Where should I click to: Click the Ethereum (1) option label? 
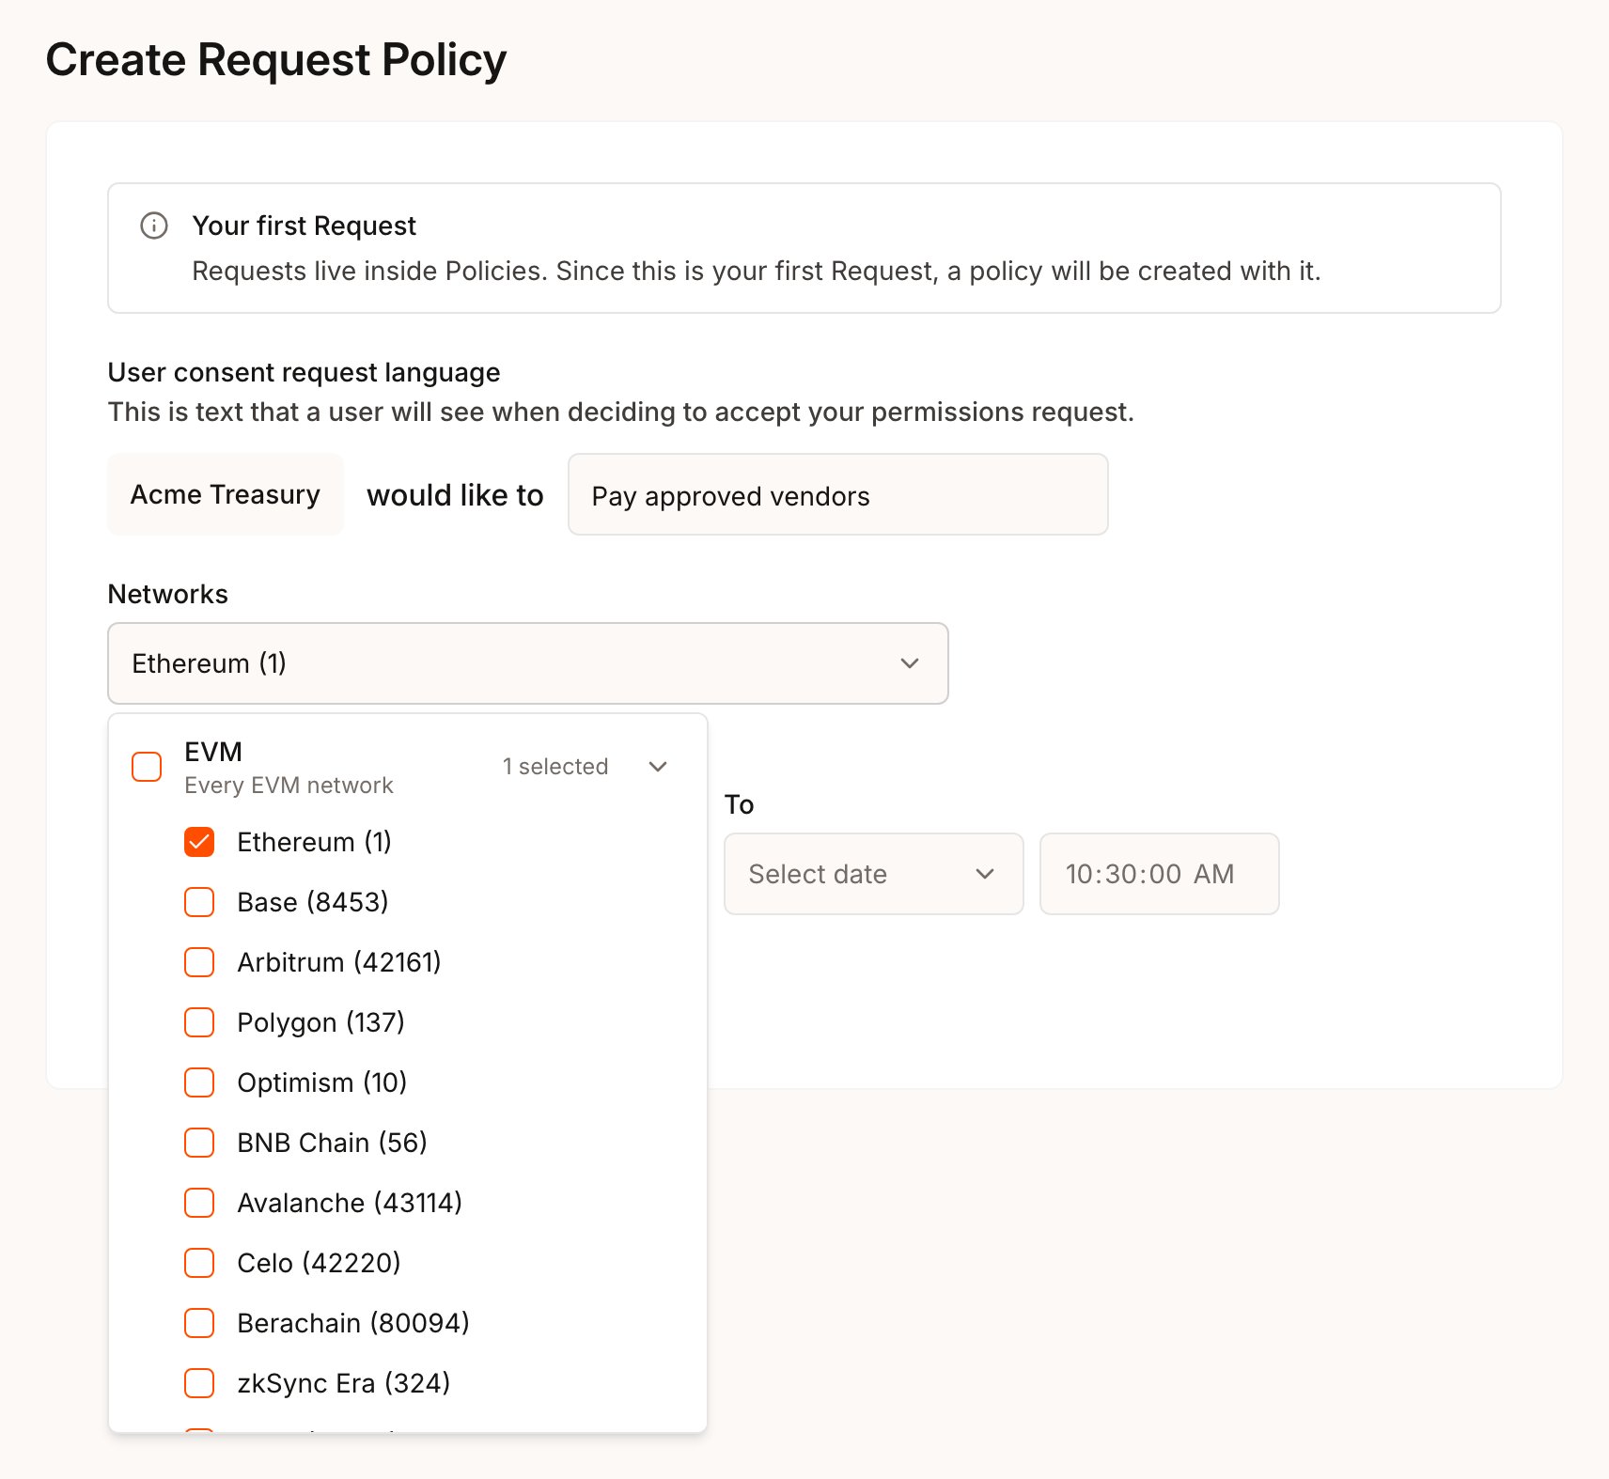coord(314,842)
